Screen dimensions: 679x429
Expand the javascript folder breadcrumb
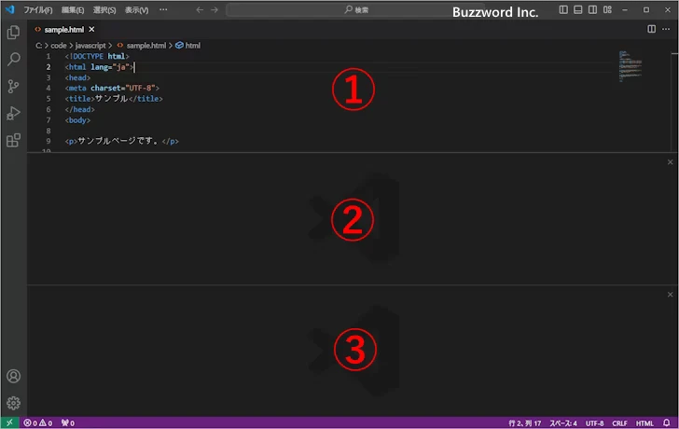tap(91, 45)
